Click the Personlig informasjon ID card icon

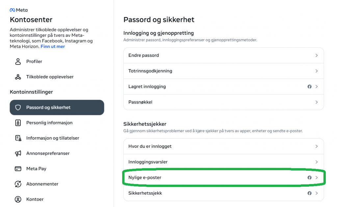18,123
